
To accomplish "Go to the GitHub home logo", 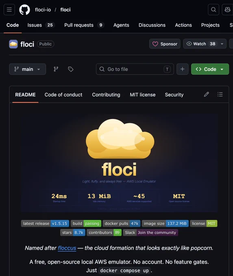I will coord(24,9).
